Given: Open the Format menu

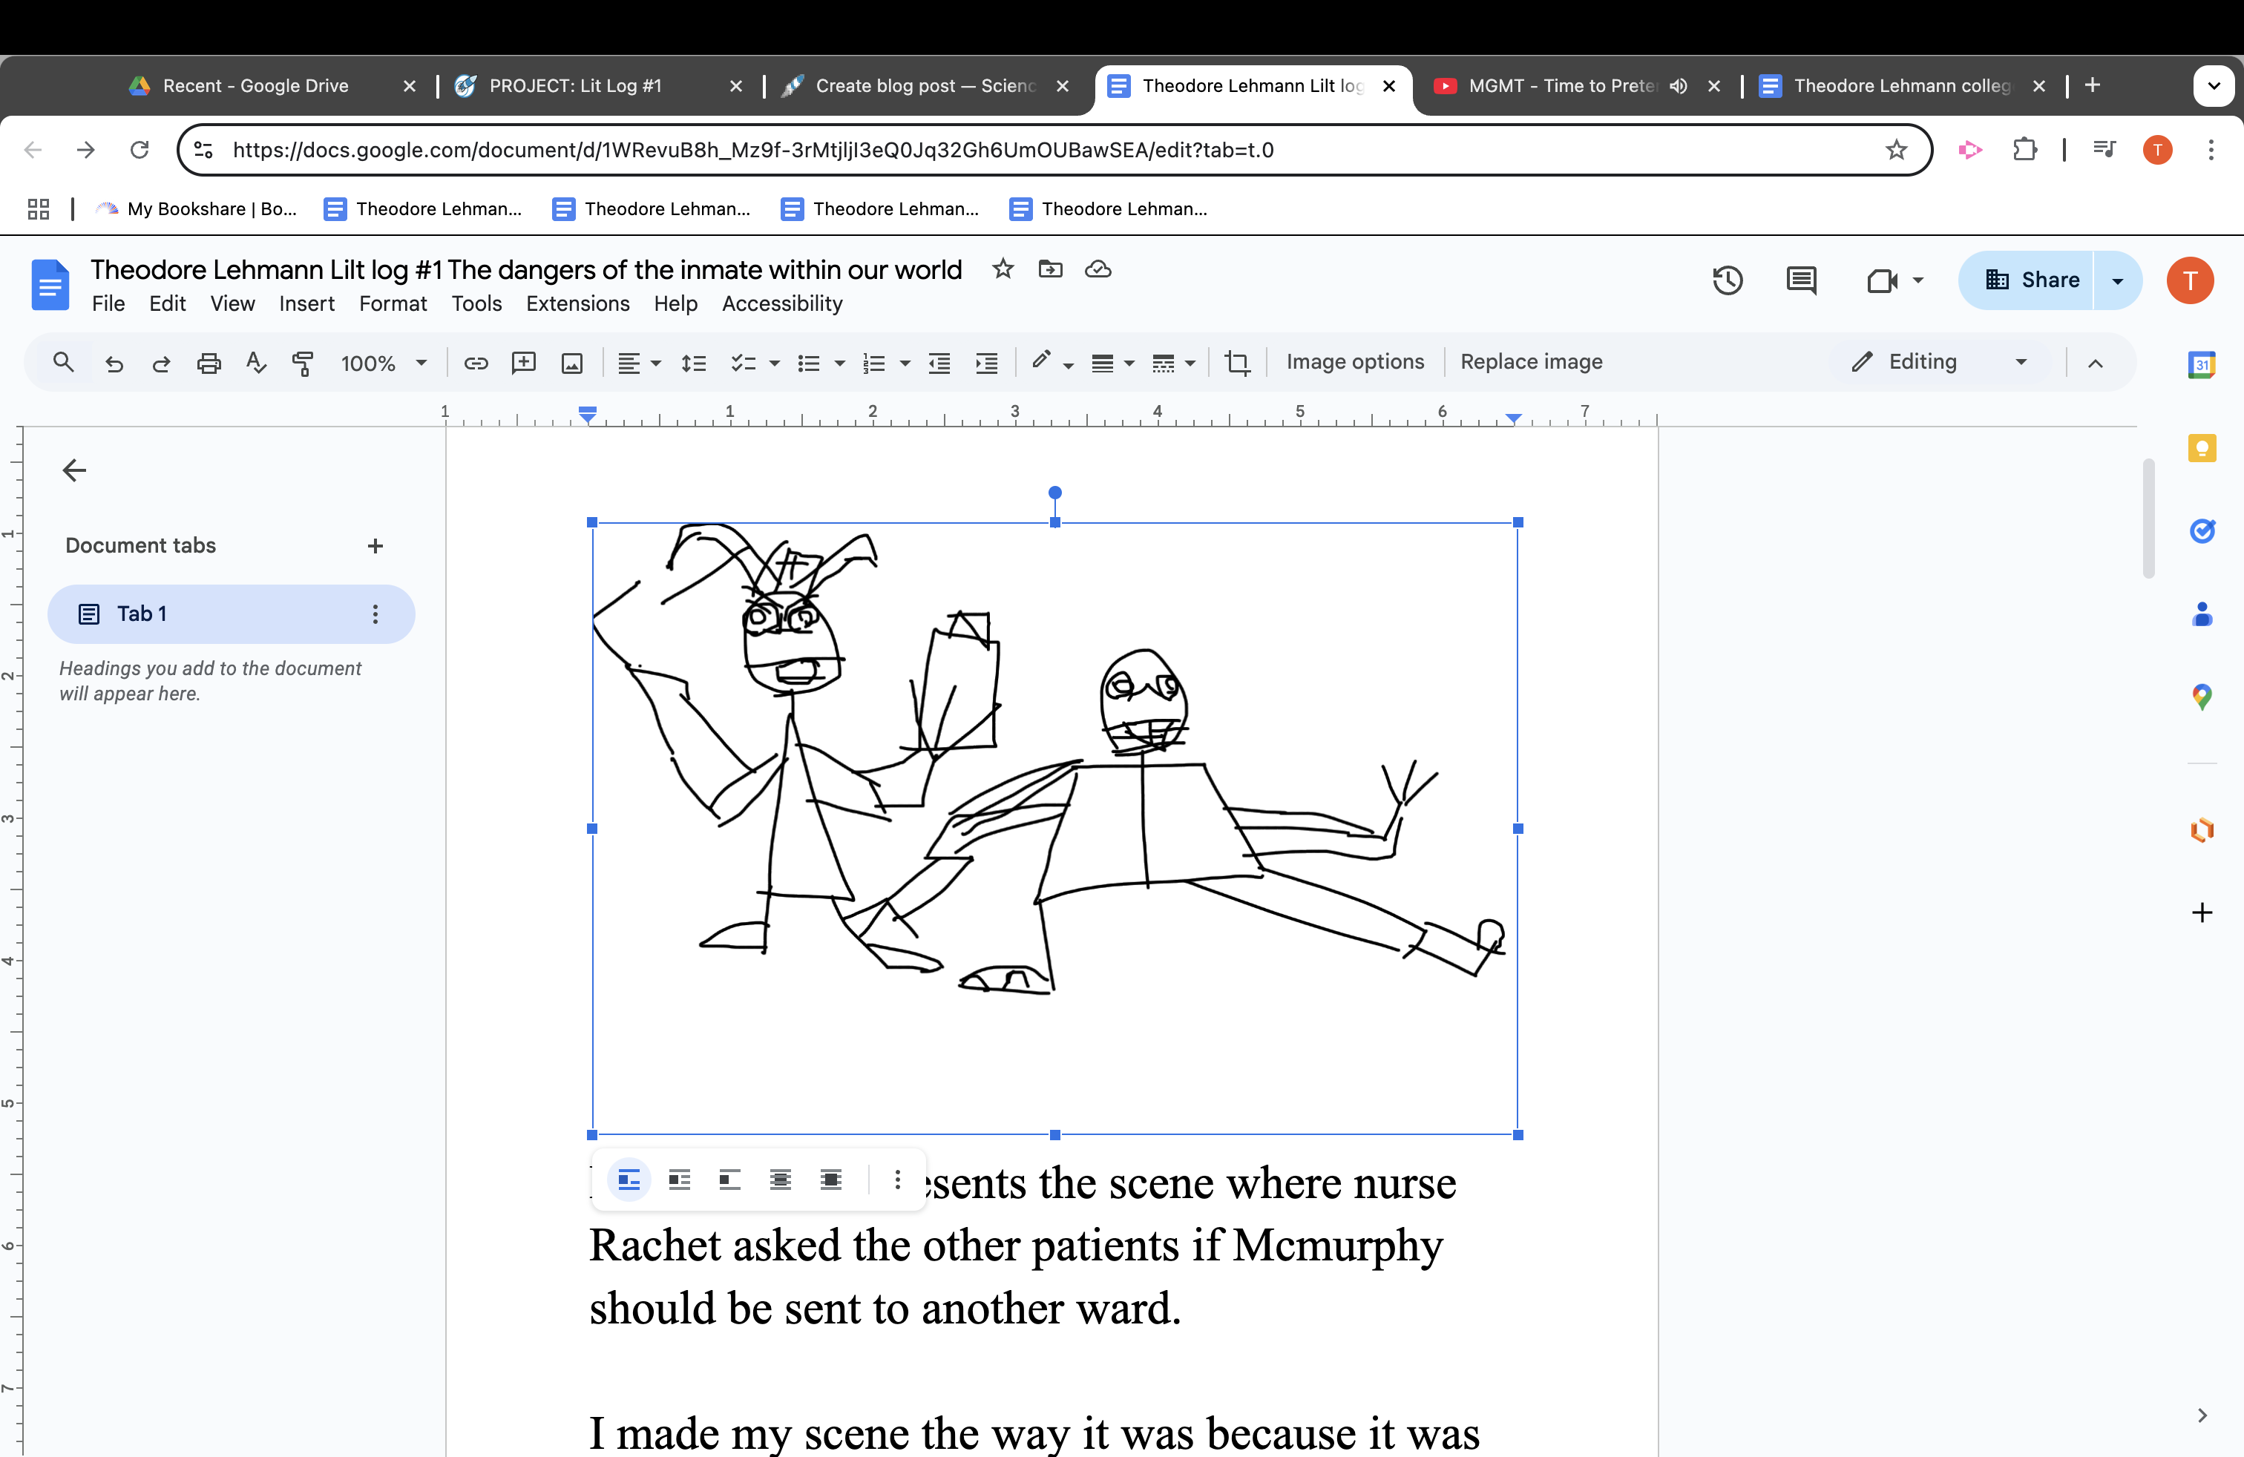Looking at the screenshot, I should pos(393,303).
